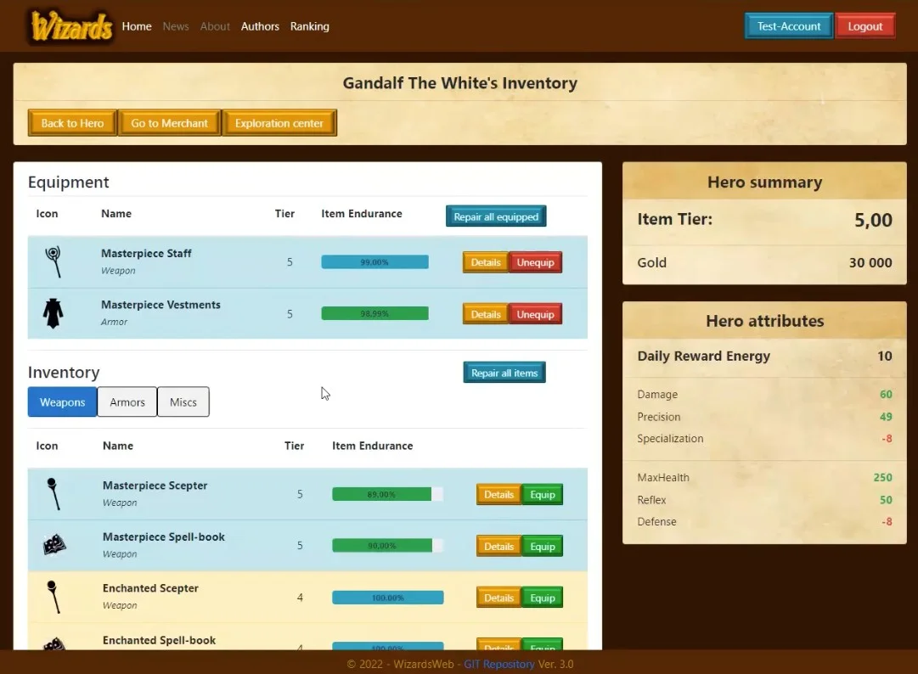The image size is (918, 674).
Task: Log out using the Logout button
Action: [864, 26]
